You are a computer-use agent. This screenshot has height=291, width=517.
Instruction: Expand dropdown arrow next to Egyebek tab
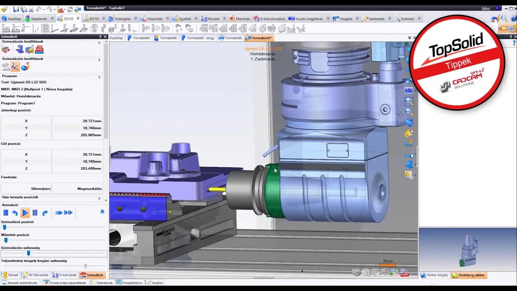196,19
